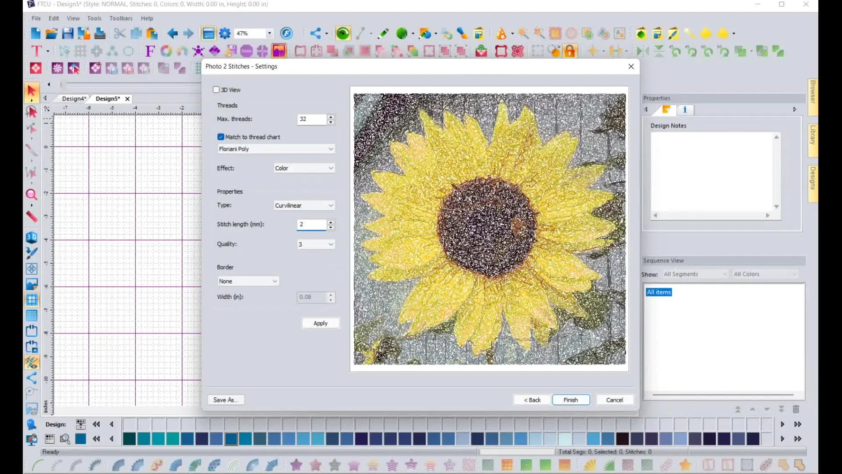Image resolution: width=842 pixels, height=474 pixels.
Task: Click the blue Share icon
Action: [x=316, y=33]
